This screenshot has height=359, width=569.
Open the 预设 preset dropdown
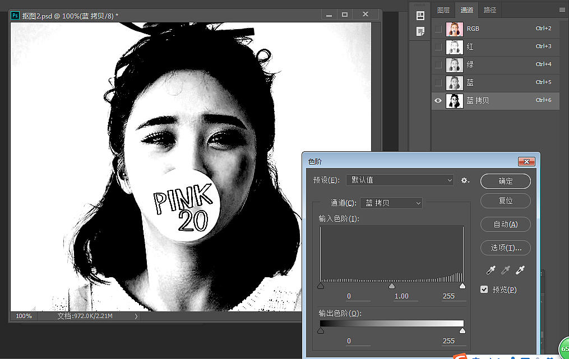[400, 180]
